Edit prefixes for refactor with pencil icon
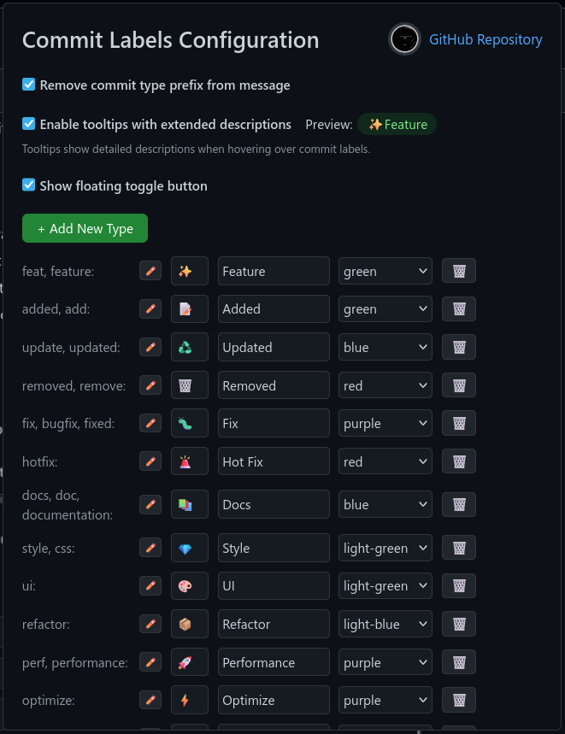 click(150, 624)
